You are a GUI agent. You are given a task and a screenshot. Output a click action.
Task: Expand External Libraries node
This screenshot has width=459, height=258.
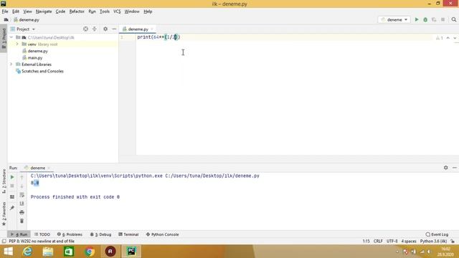tap(11, 64)
